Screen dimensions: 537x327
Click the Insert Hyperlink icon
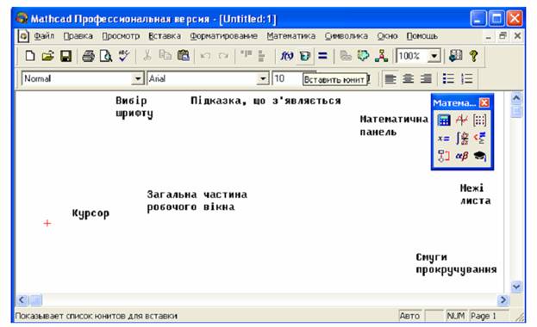[345, 56]
